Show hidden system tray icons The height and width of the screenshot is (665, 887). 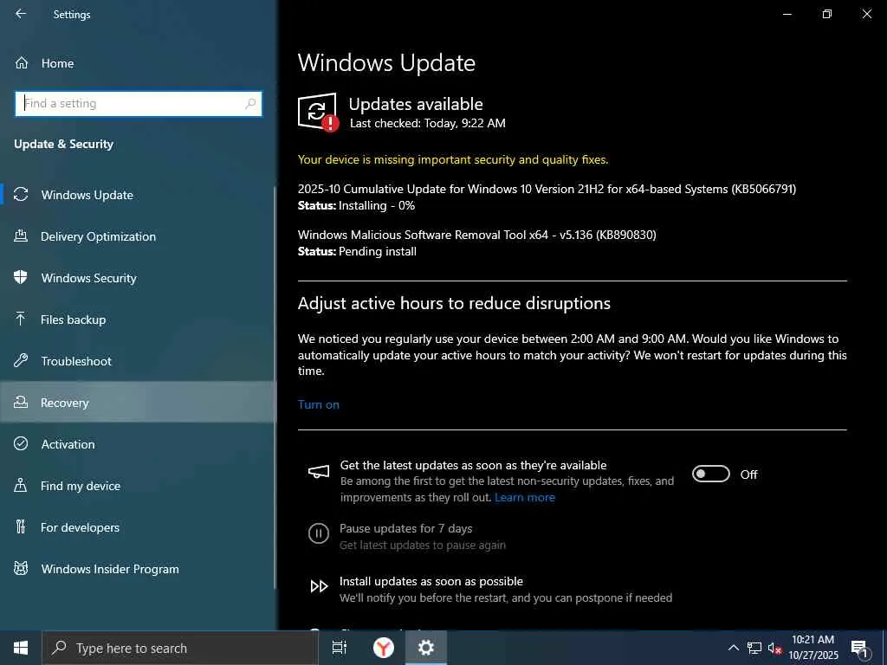click(x=733, y=648)
